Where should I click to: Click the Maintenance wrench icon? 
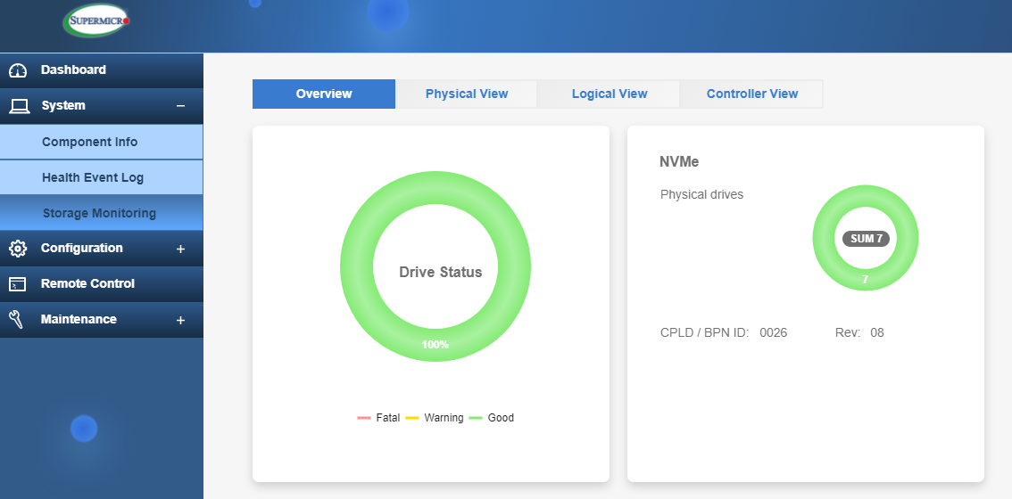click(16, 319)
